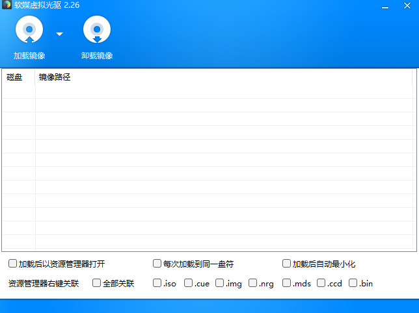This screenshot has height=313, width=419.
Task: Select the .nrg association checkbox
Action: (x=253, y=283)
